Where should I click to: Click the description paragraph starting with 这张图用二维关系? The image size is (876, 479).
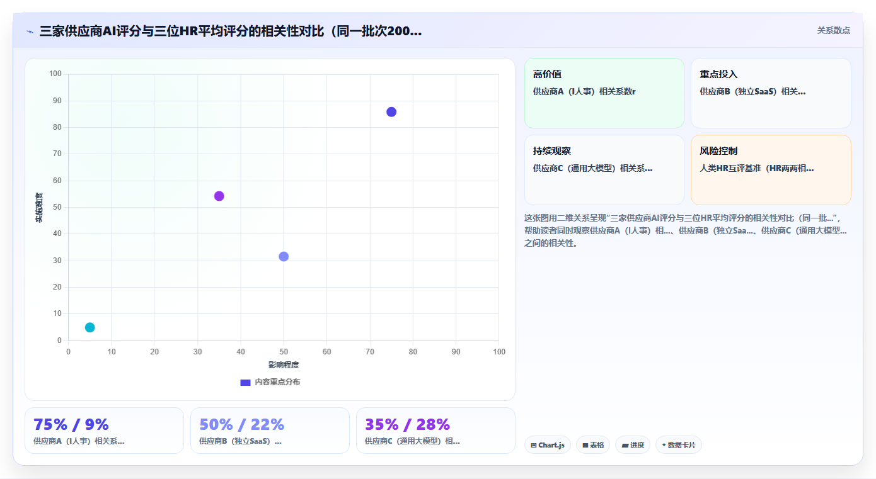686,230
